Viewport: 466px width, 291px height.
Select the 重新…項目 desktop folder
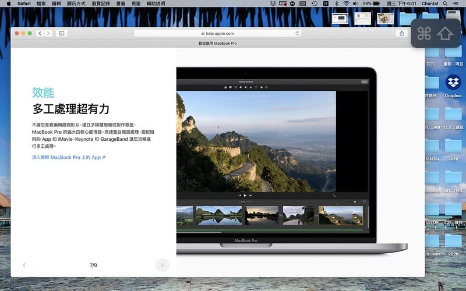tap(453, 56)
